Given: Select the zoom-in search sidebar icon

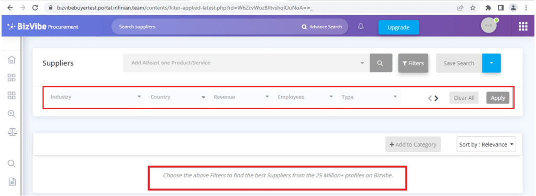Looking at the screenshot, I should click(x=12, y=114).
